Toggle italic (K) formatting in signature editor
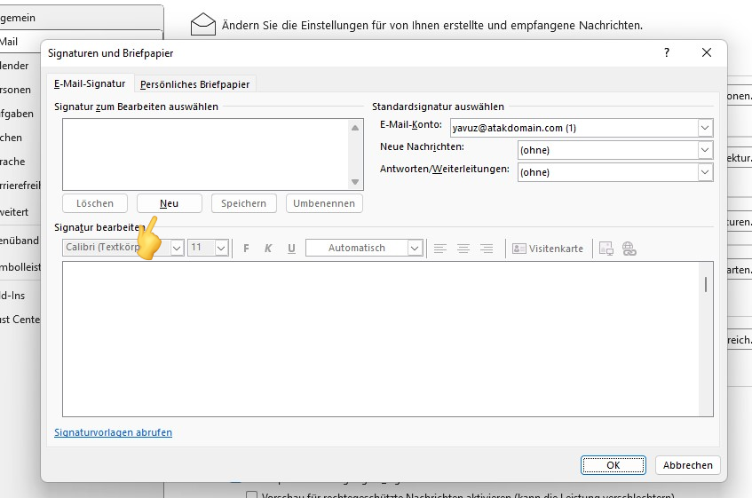This screenshot has width=752, height=498. click(x=268, y=249)
